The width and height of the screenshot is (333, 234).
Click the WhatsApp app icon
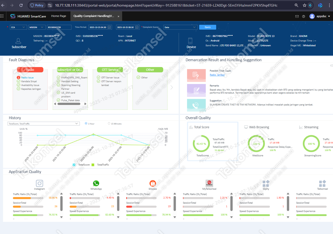pyautogui.click(x=96, y=183)
